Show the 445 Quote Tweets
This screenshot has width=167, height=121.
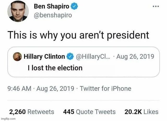(89, 112)
